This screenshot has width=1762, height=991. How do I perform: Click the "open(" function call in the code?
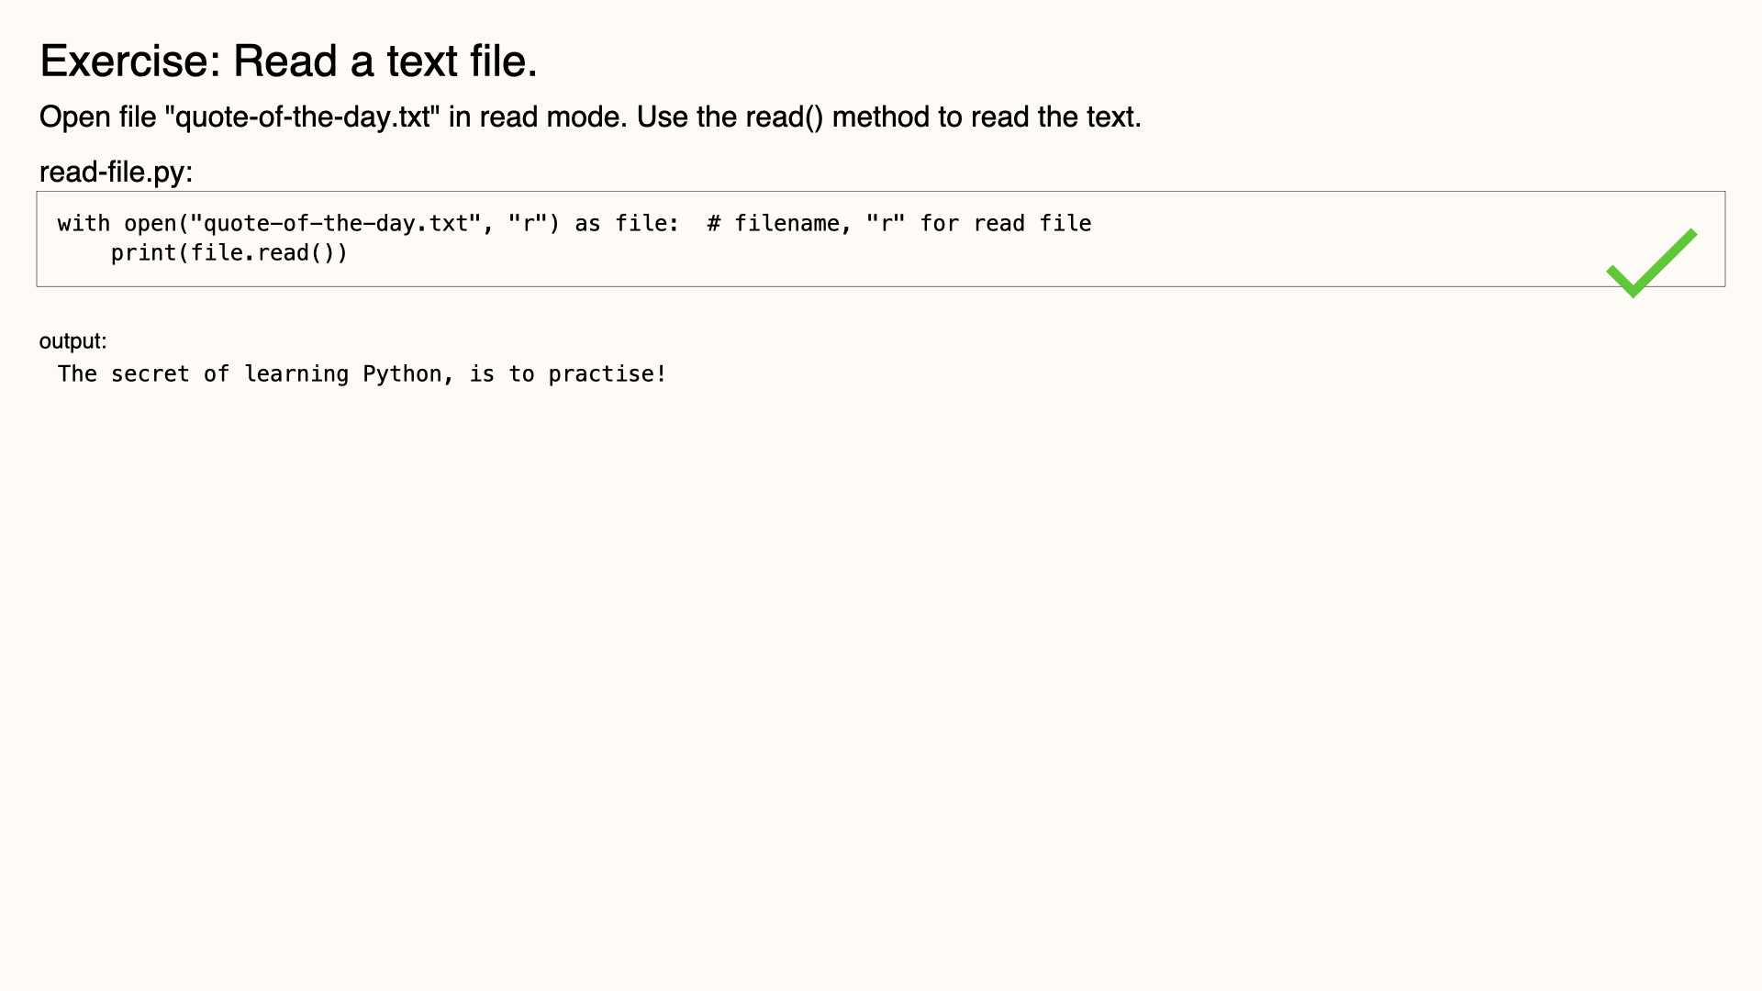[156, 223]
